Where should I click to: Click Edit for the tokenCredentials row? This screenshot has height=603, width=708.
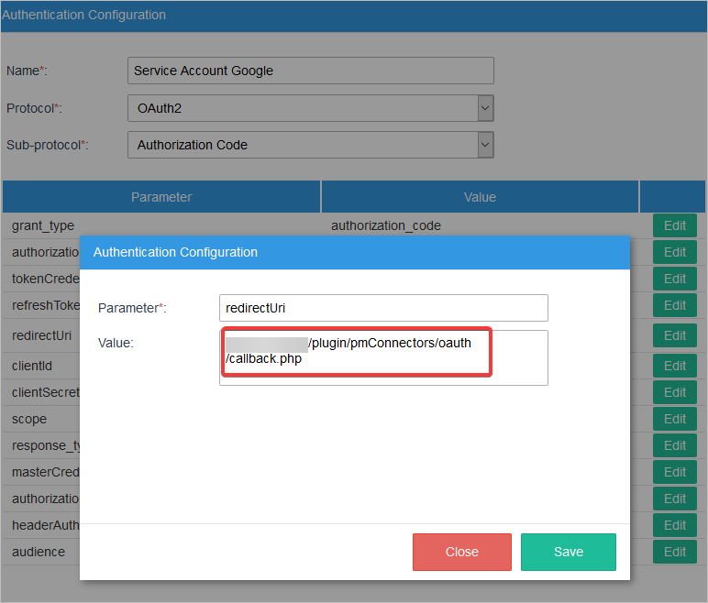click(x=674, y=279)
